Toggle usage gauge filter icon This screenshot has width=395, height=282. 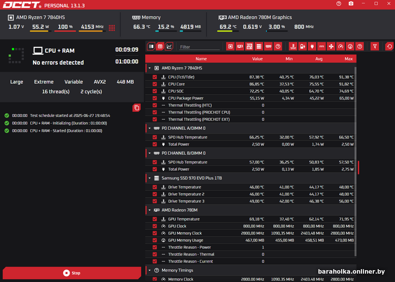(350, 46)
